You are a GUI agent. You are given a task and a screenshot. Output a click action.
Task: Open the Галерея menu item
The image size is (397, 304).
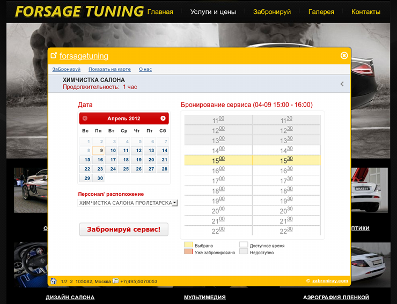pos(321,12)
